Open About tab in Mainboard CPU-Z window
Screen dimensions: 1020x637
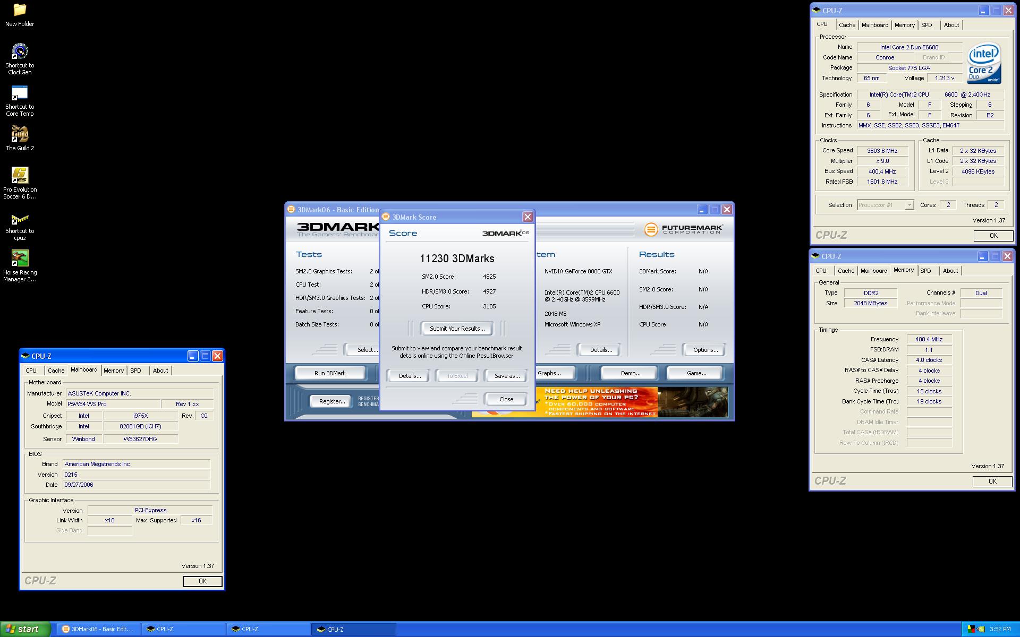coord(160,371)
